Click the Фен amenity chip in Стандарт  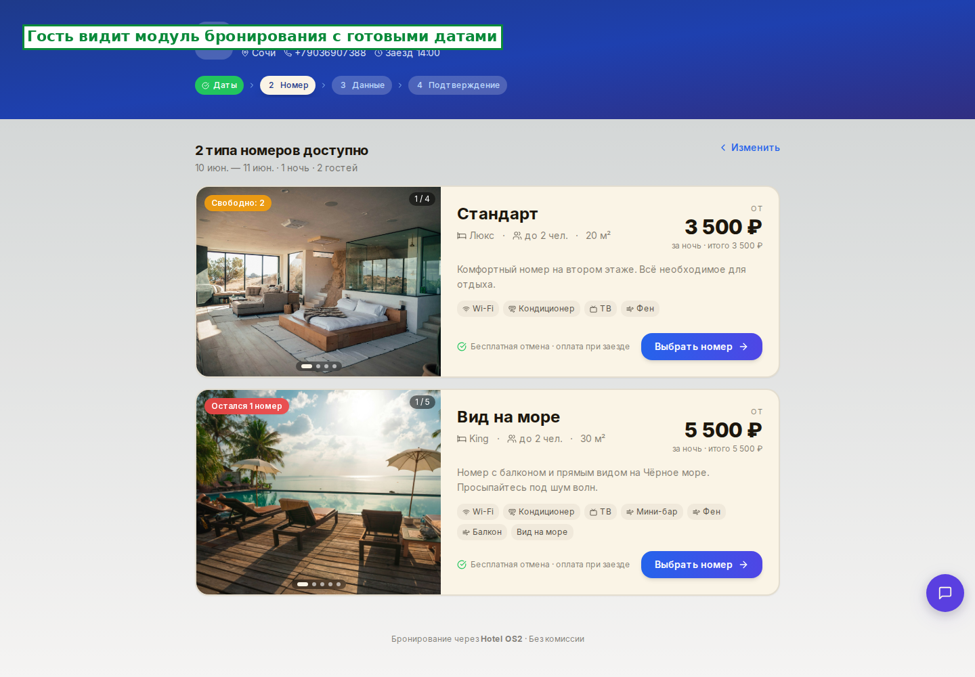[640, 309]
